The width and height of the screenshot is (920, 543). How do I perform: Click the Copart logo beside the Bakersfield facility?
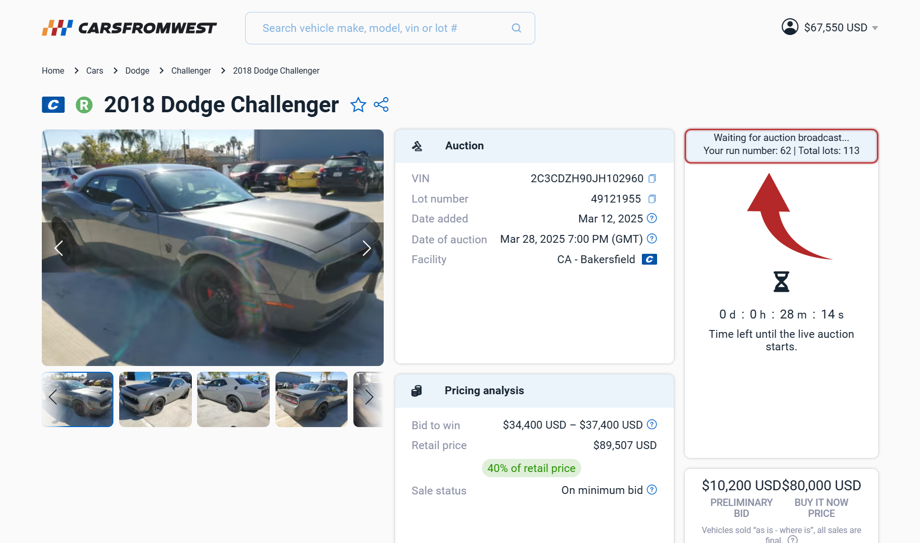[649, 259]
